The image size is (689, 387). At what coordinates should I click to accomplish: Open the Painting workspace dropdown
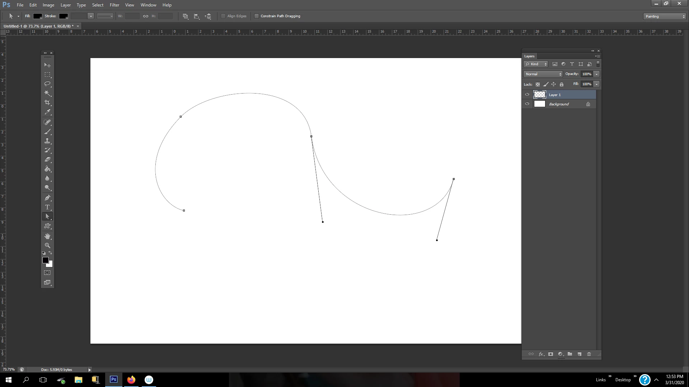point(665,16)
